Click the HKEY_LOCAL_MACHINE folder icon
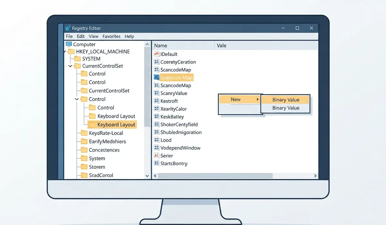The width and height of the screenshot is (386, 225). click(71, 51)
